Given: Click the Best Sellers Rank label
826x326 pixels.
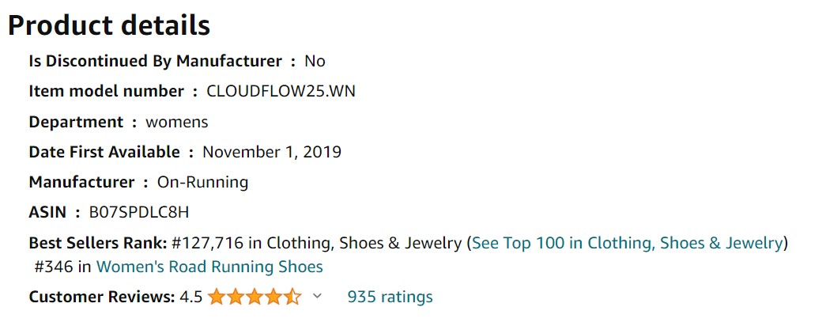Looking at the screenshot, I should coord(97,242).
